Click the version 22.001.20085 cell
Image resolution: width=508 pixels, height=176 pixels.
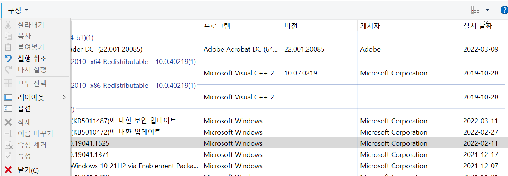(x=304, y=49)
